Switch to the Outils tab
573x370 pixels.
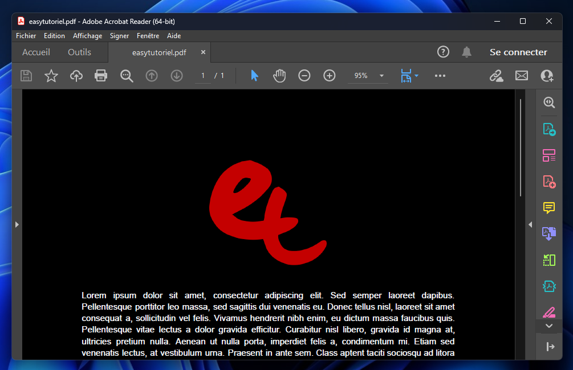coord(79,52)
